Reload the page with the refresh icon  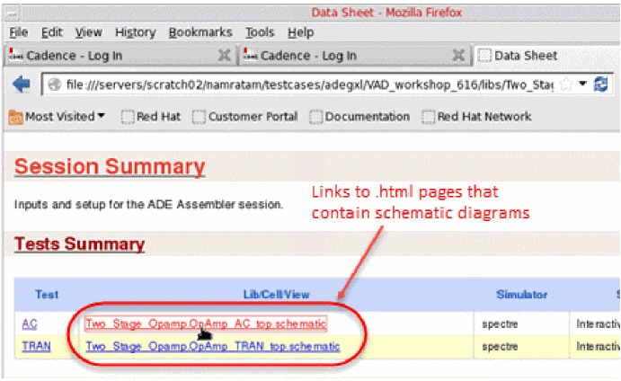click(x=600, y=84)
